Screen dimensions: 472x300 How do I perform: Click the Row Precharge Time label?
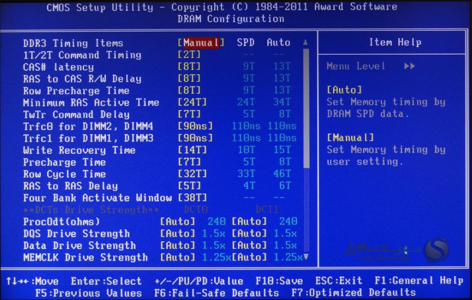click(x=76, y=91)
